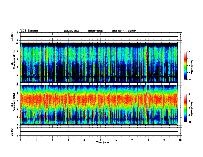The image size is (203, 157).
Task: Click the 5 minute tick on time axis
Action: point(100,140)
